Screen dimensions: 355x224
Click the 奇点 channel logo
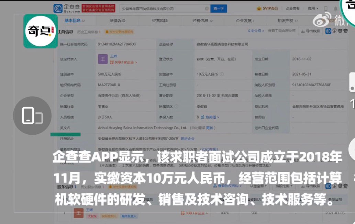(40, 31)
